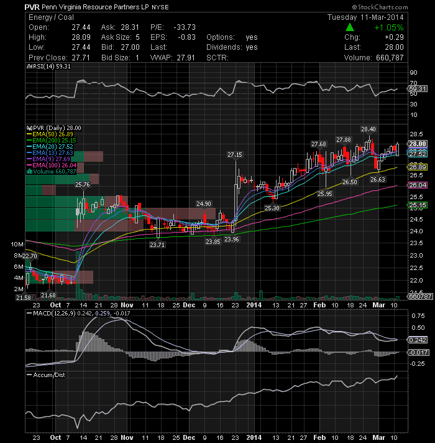
Task: Click the 28.40 peak price annotation
Action: [x=369, y=129]
